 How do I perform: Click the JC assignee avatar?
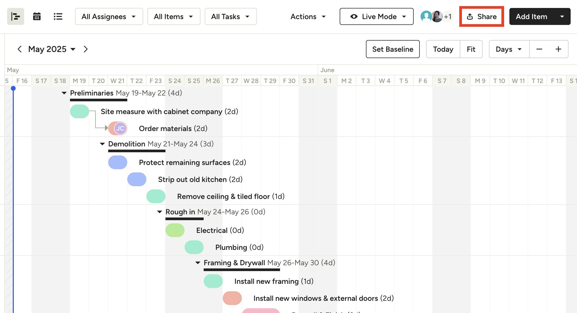120,128
